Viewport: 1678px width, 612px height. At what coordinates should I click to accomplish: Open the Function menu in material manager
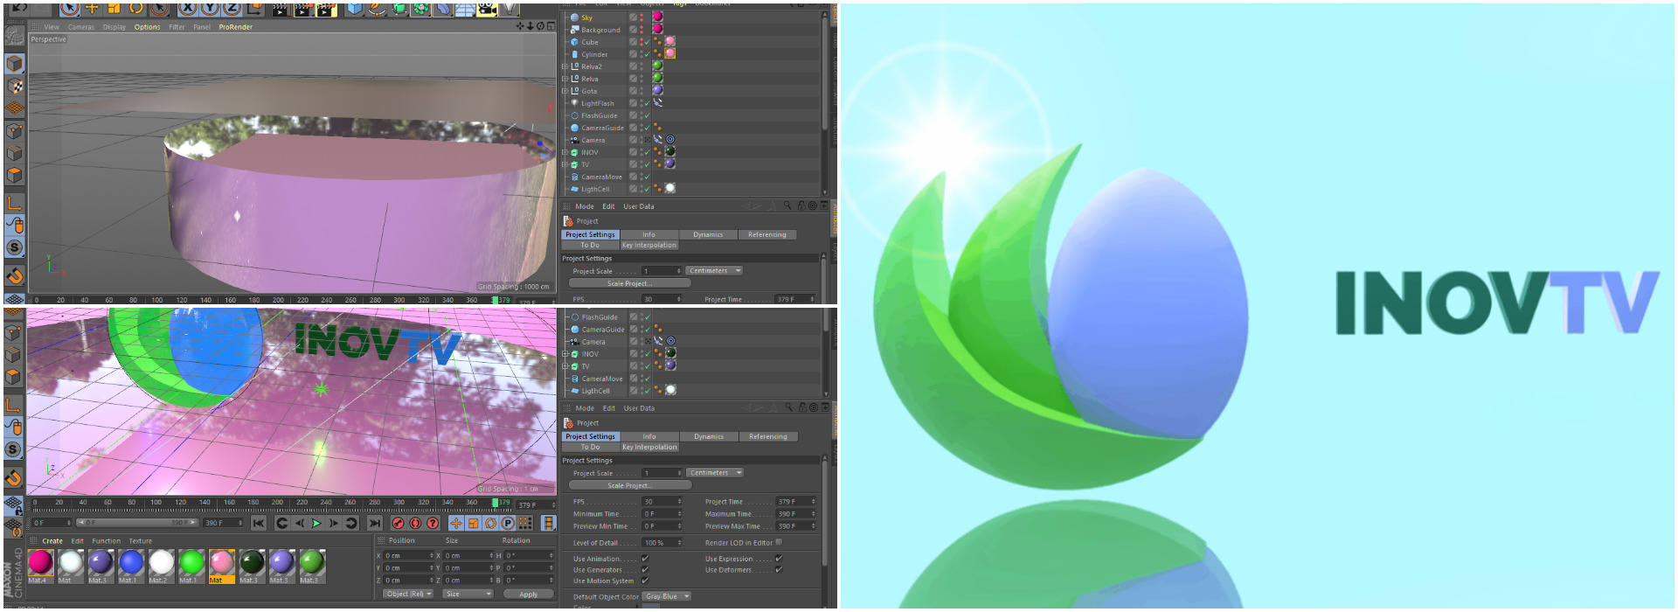pos(107,541)
